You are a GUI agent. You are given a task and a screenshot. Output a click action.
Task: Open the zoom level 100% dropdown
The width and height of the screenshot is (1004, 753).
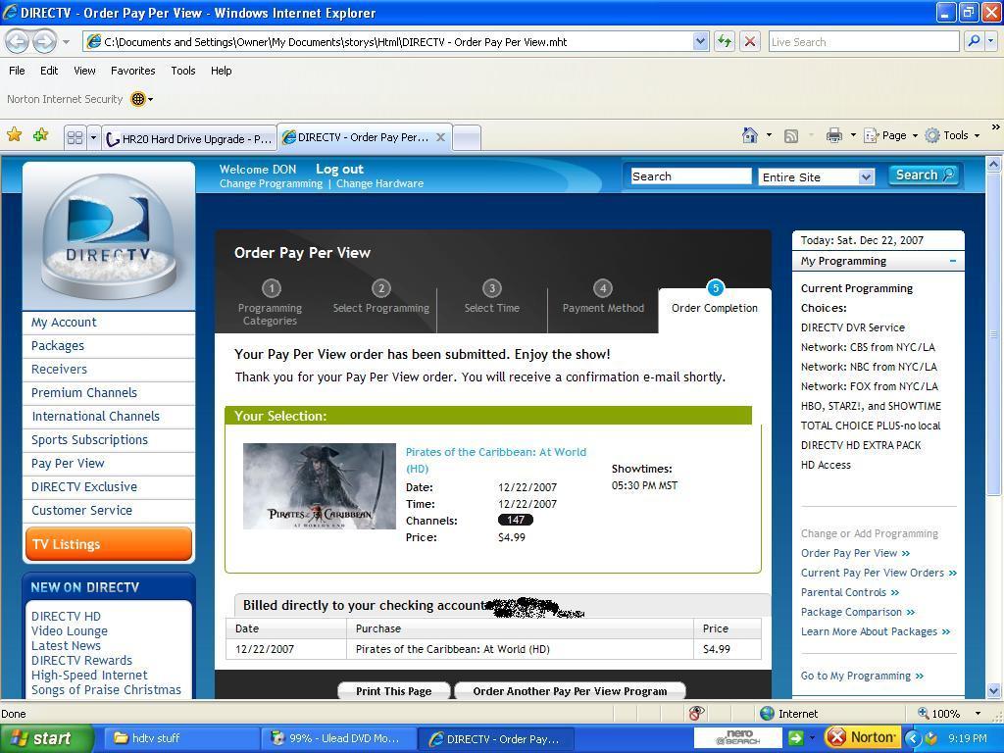point(978,714)
